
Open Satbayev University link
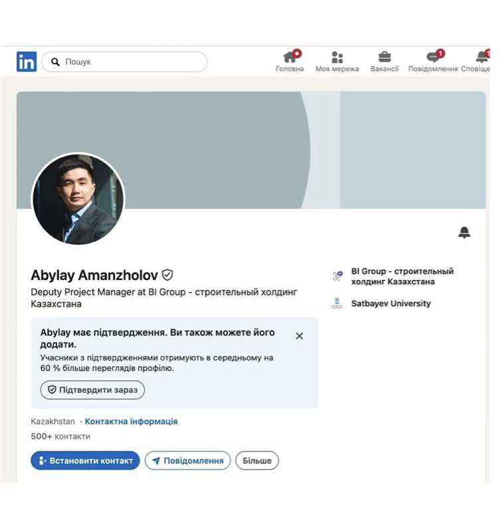pos(391,304)
